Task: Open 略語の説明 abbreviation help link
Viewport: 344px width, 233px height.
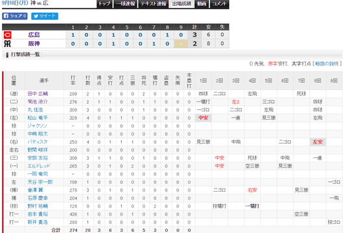Action: (327, 63)
